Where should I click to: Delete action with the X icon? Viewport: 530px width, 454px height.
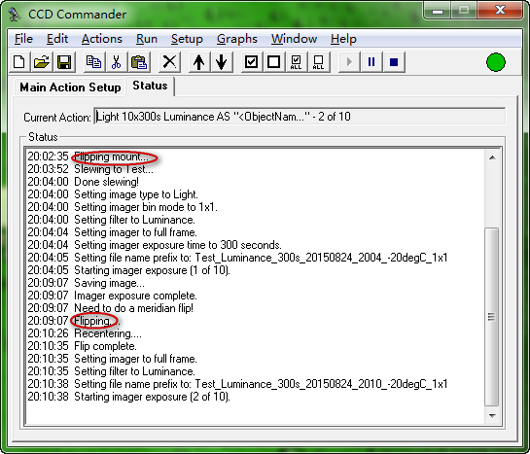coord(169,62)
